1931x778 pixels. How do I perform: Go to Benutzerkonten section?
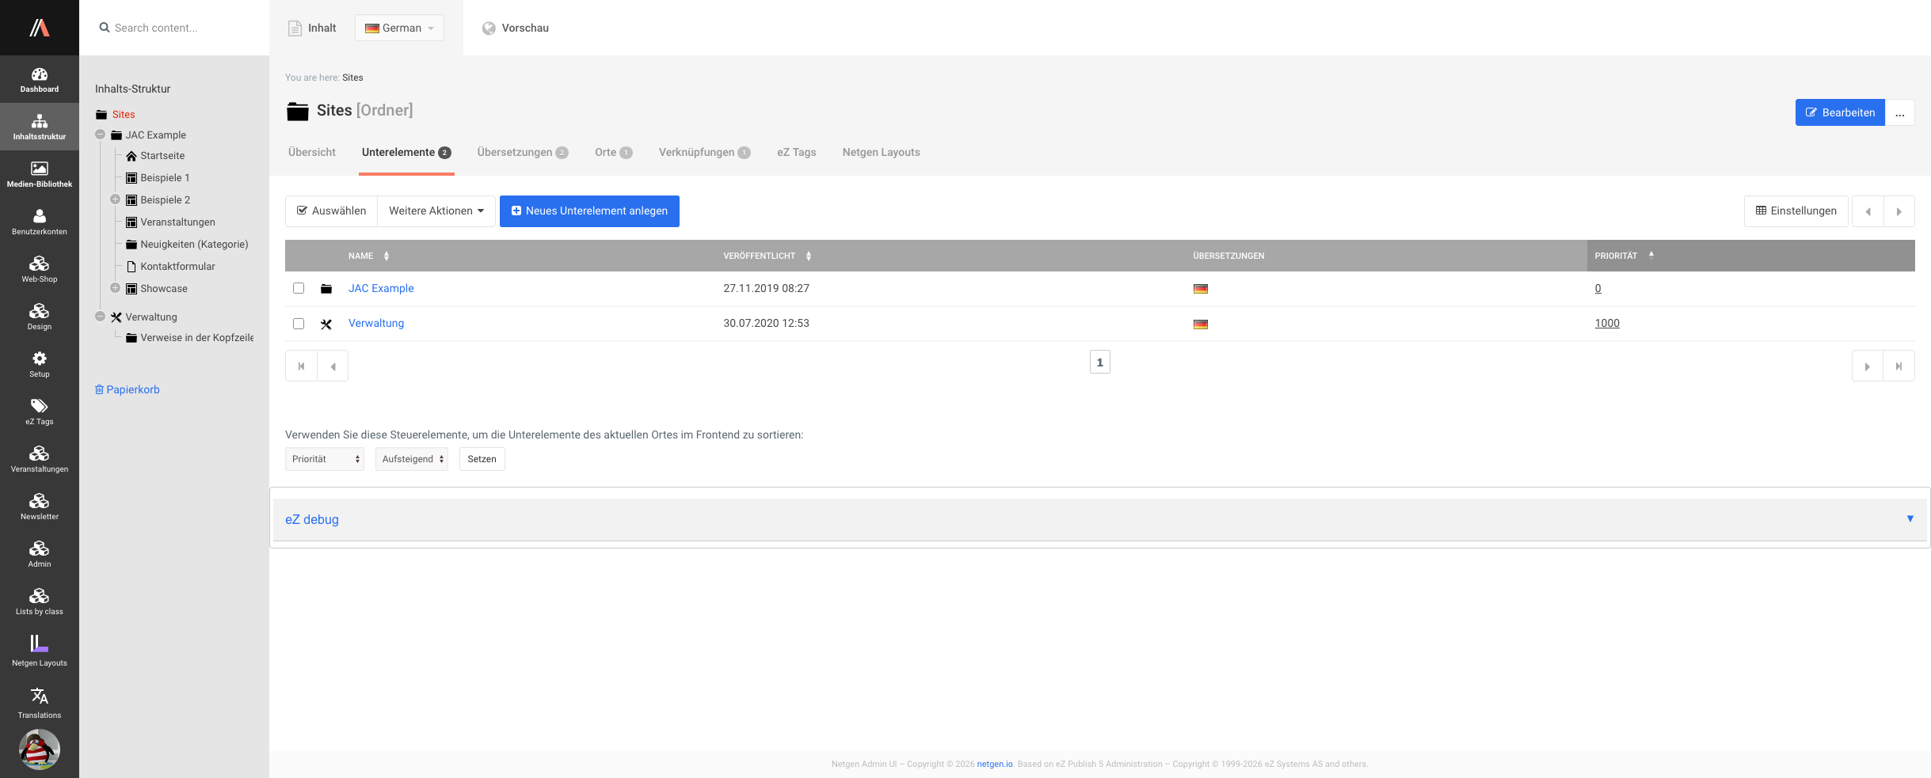click(x=39, y=222)
